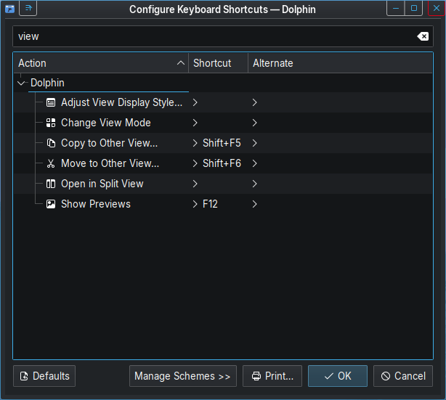Image resolution: width=446 pixels, height=400 pixels.
Task: Open Manage Schemes options
Action: (x=183, y=376)
